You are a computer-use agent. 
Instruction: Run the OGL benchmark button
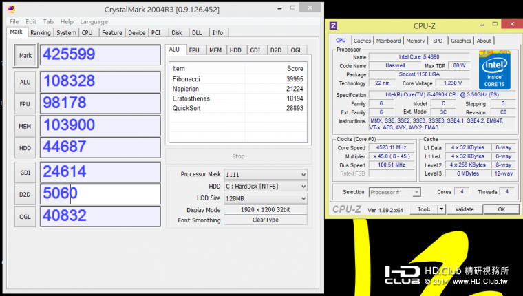point(25,217)
